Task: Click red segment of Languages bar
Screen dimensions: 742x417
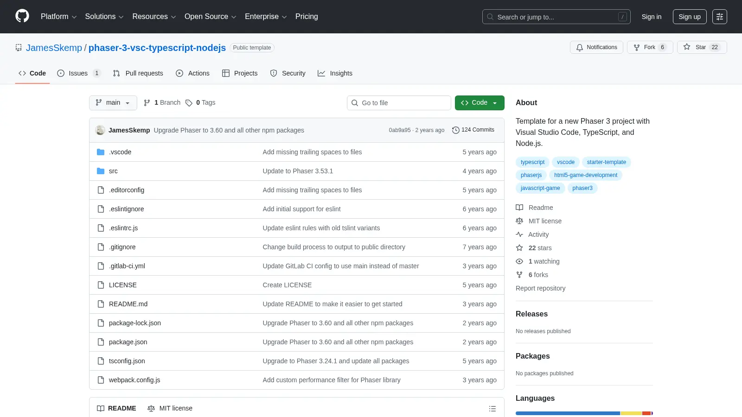Action: pyautogui.click(x=646, y=413)
